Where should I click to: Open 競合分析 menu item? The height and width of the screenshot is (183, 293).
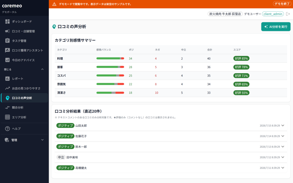(x=24, y=108)
